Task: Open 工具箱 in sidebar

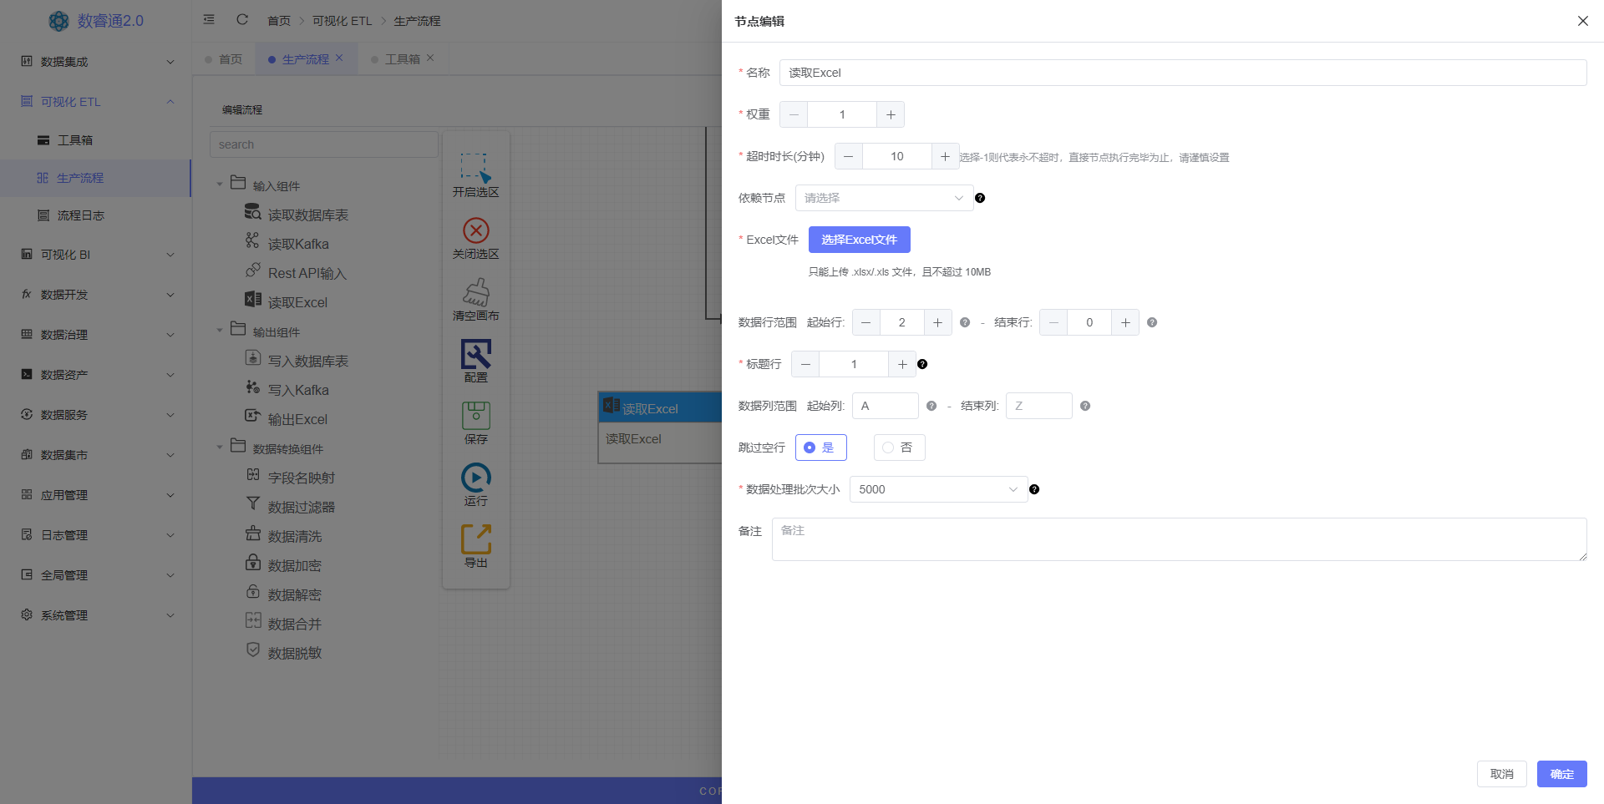Action: (96, 139)
